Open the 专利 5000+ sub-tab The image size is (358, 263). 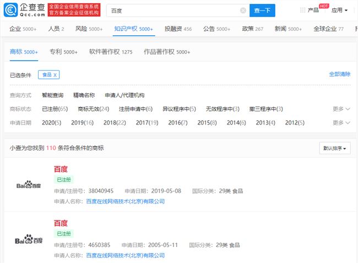point(63,52)
